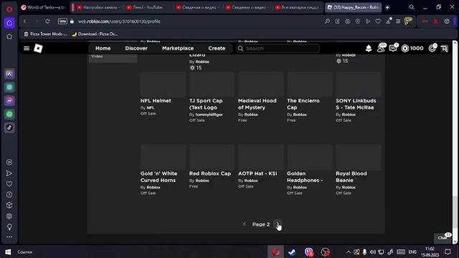Screen dimensions: 459x258
Task: Click the browser address bar URL
Action: [x=119, y=21]
